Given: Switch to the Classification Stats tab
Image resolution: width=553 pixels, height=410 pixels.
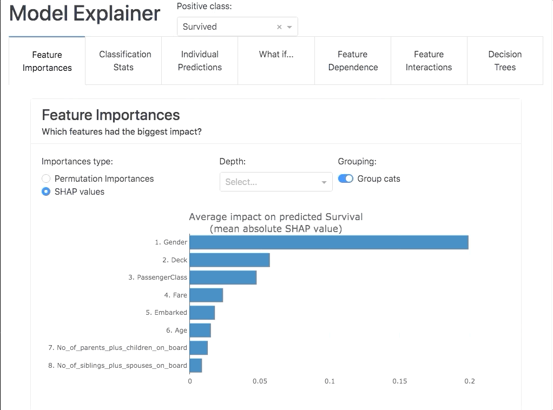Looking at the screenshot, I should pos(124,61).
